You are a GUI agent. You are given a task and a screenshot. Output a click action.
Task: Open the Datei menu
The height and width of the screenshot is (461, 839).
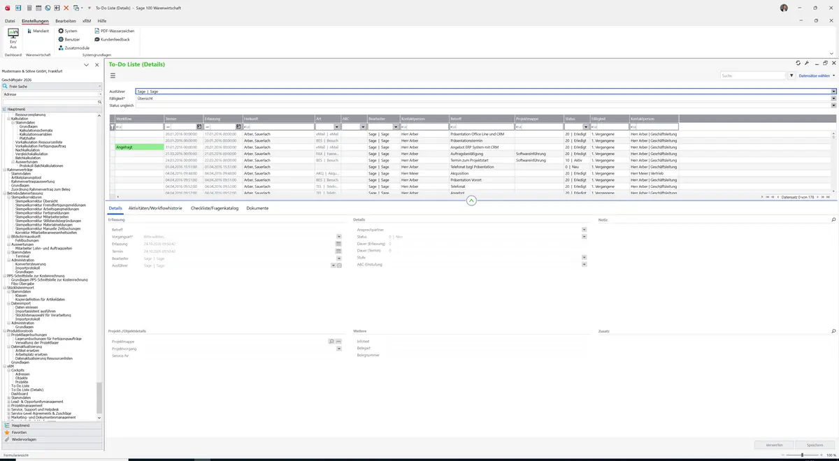[x=10, y=21]
